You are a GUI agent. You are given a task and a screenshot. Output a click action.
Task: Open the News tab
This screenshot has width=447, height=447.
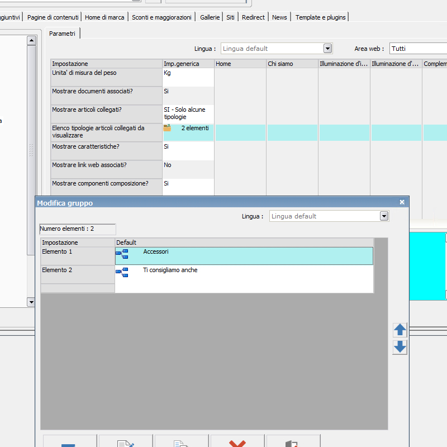click(279, 17)
